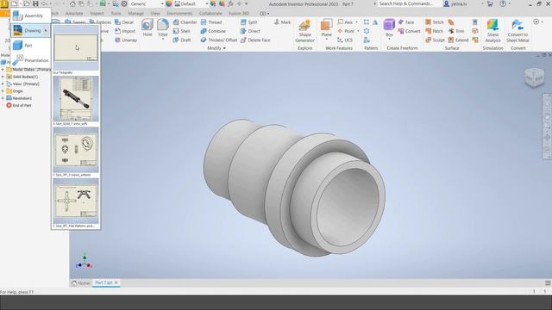Select the Thread tool
Image resolution: width=552 pixels, height=310 pixels.
click(211, 22)
